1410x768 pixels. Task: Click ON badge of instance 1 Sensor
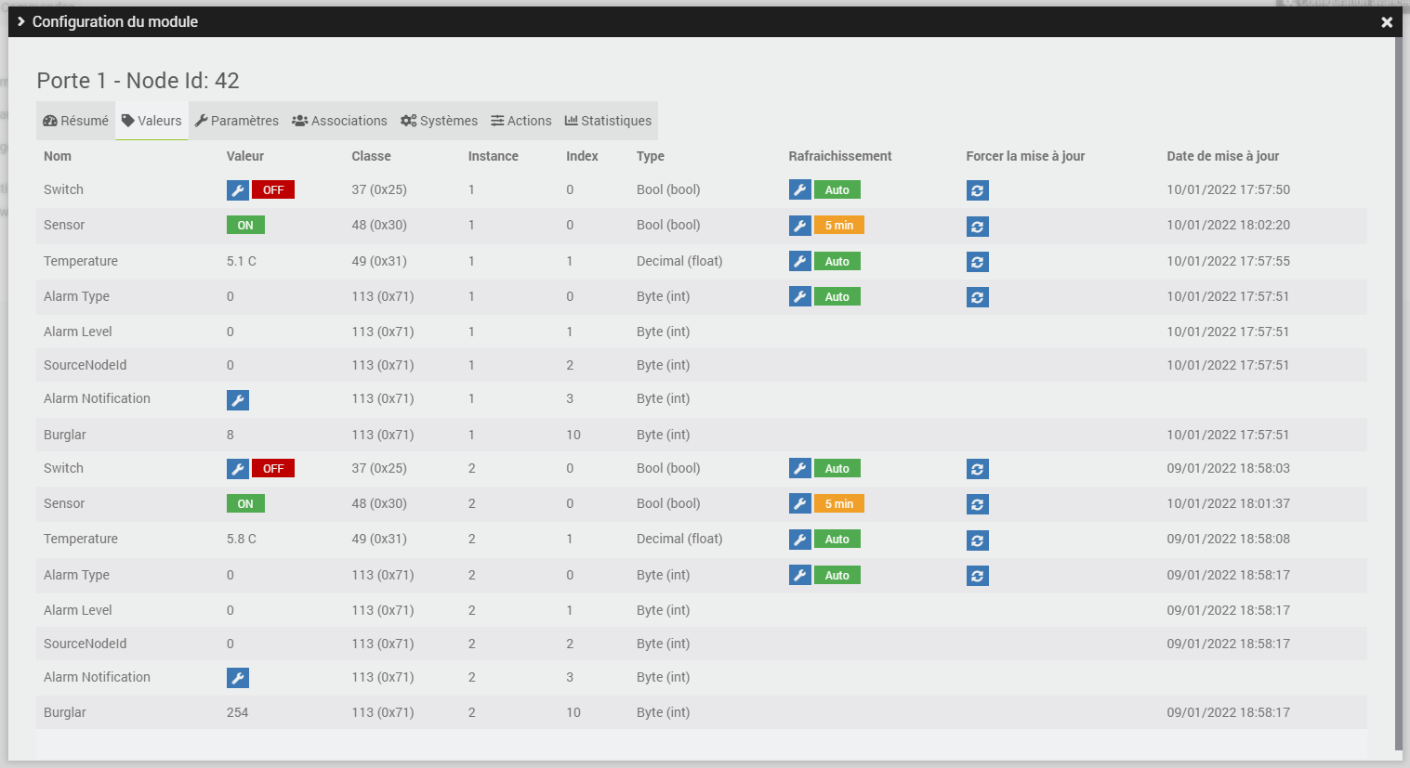coord(245,226)
